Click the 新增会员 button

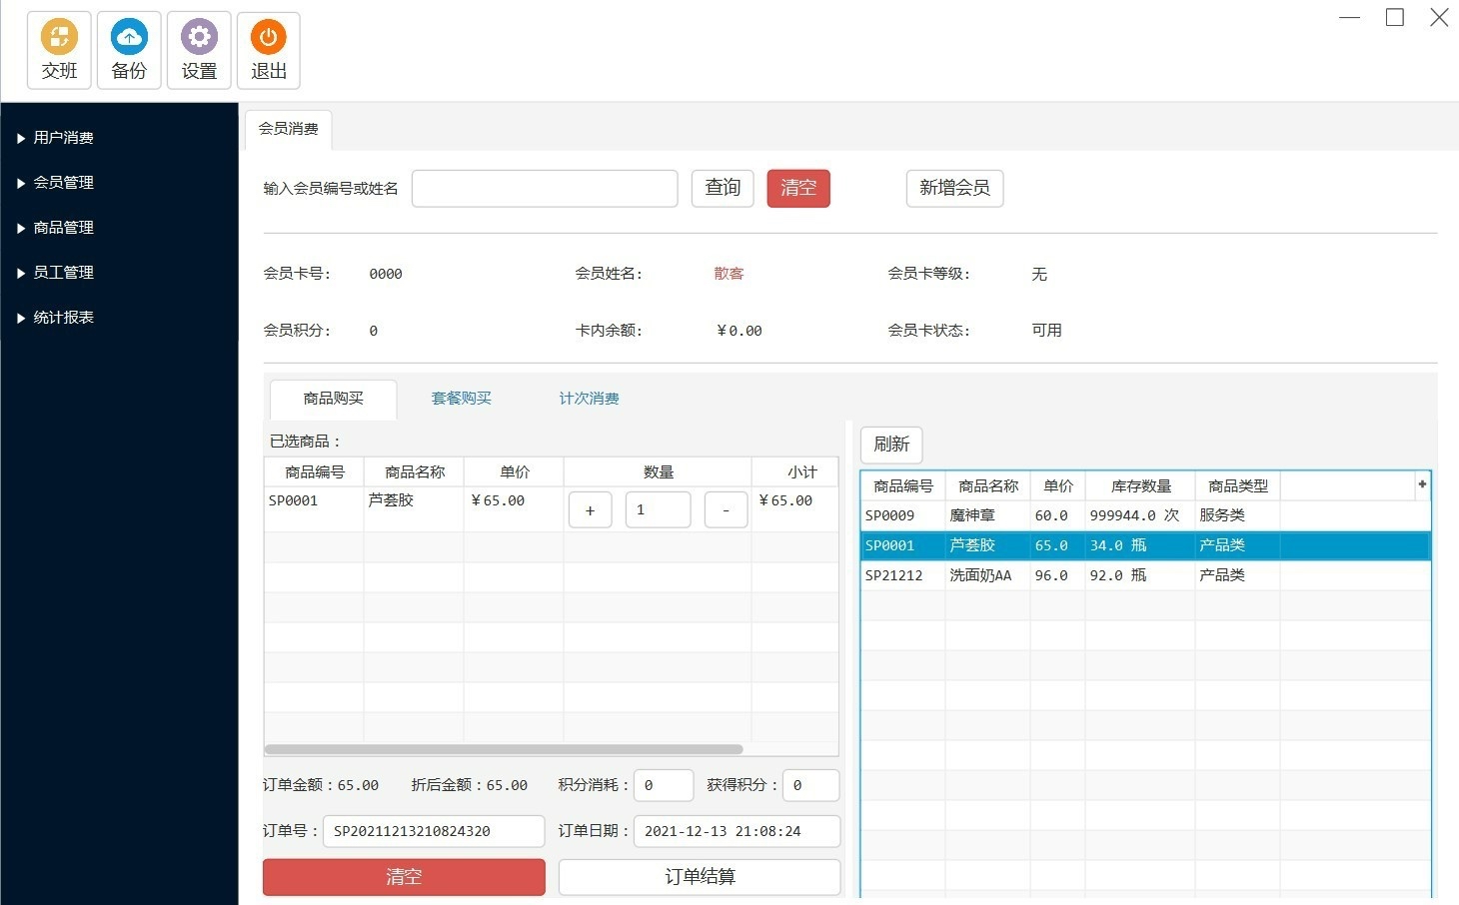click(953, 188)
